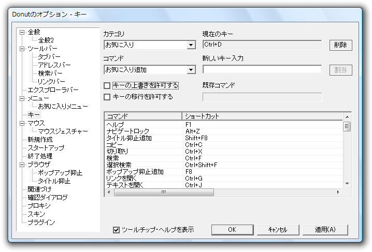372x252 pixels.
Task: Click the horizontal scroll right arrow
Action: point(338,192)
